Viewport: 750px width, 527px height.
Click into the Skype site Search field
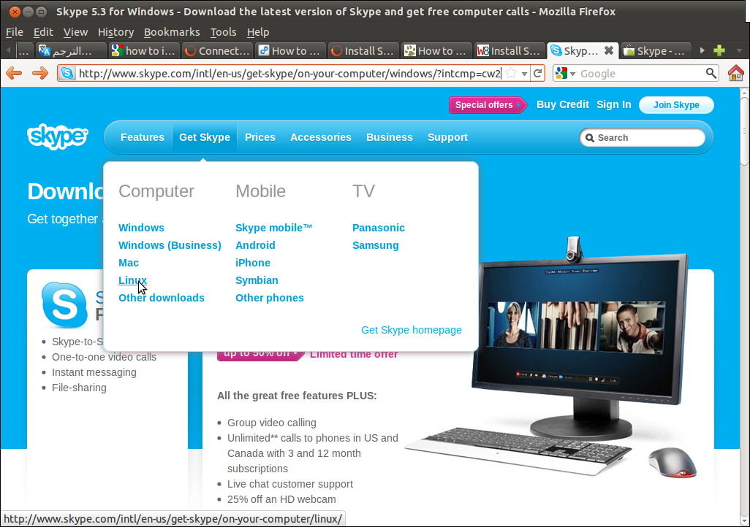click(643, 138)
